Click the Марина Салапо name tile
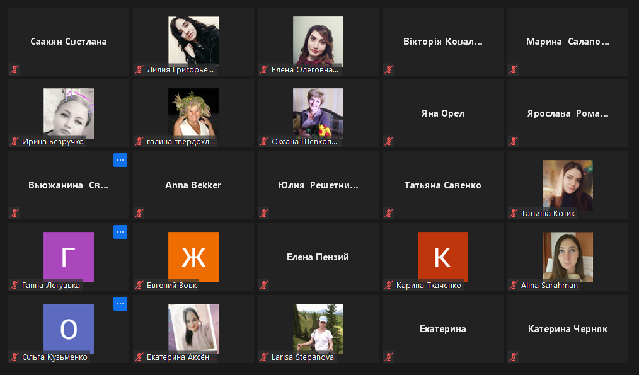This screenshot has height=375, width=639. tap(568, 42)
